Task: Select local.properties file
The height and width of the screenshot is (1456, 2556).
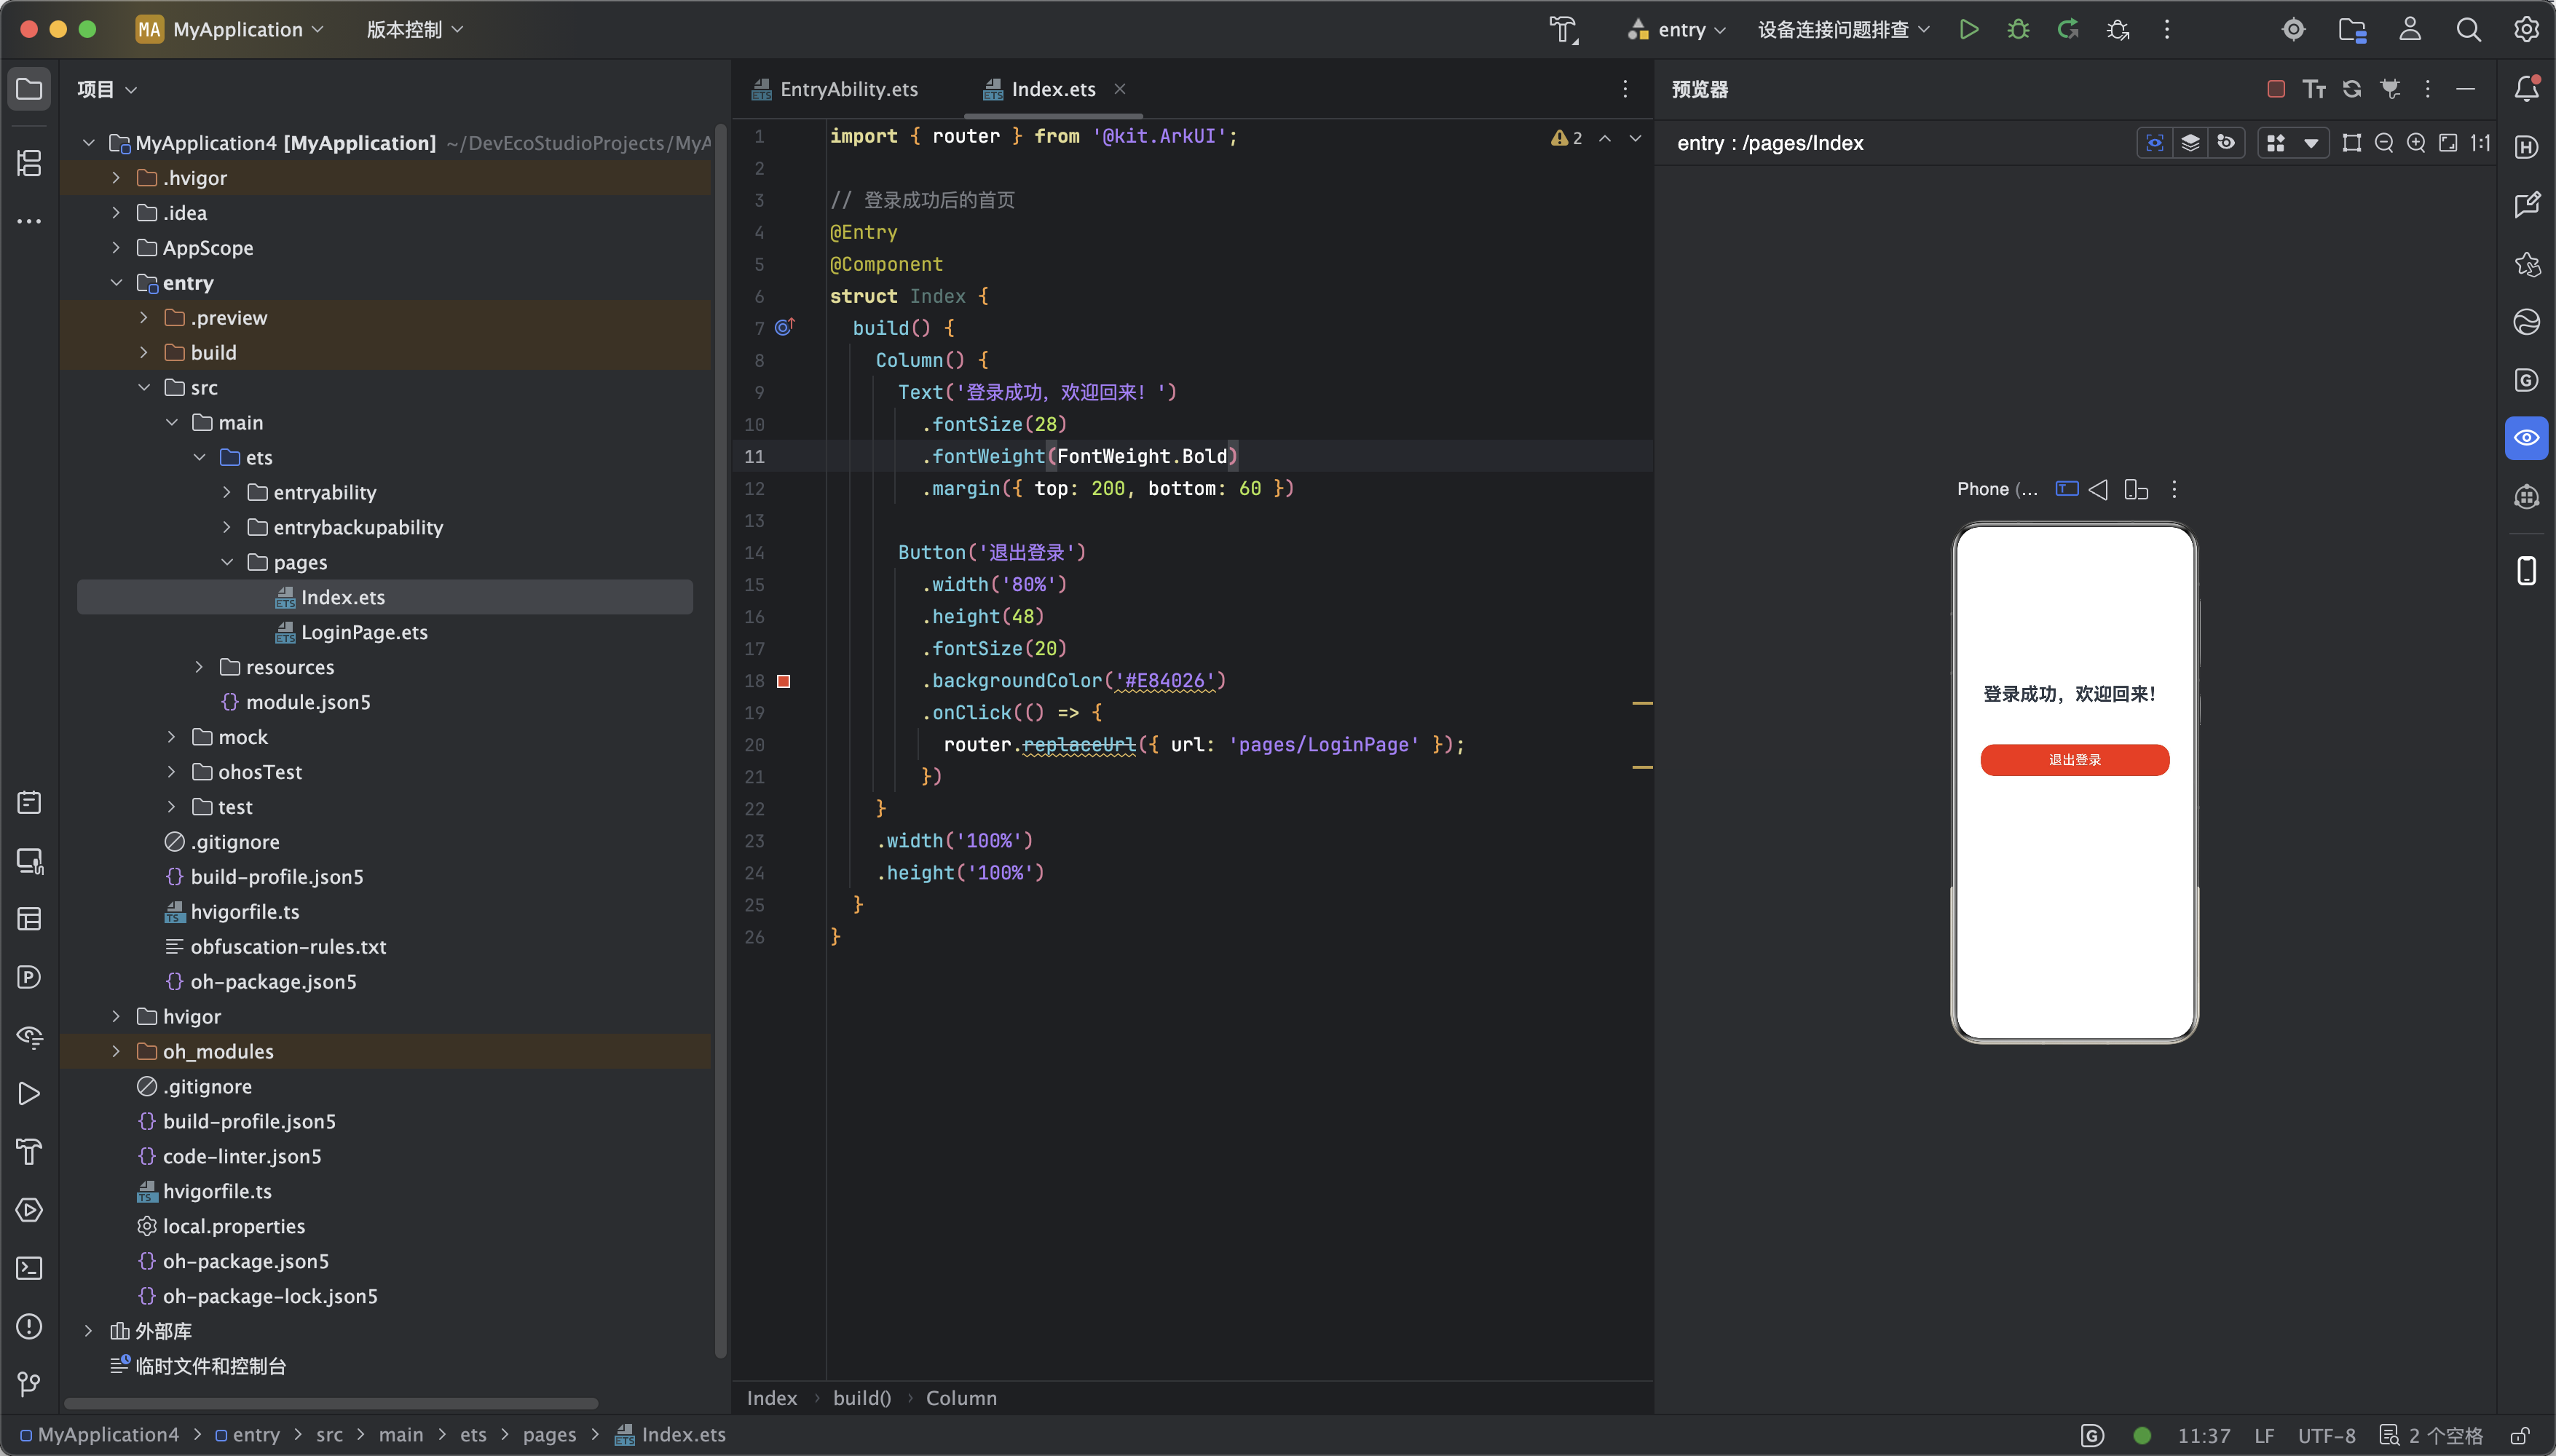Action: (234, 1226)
